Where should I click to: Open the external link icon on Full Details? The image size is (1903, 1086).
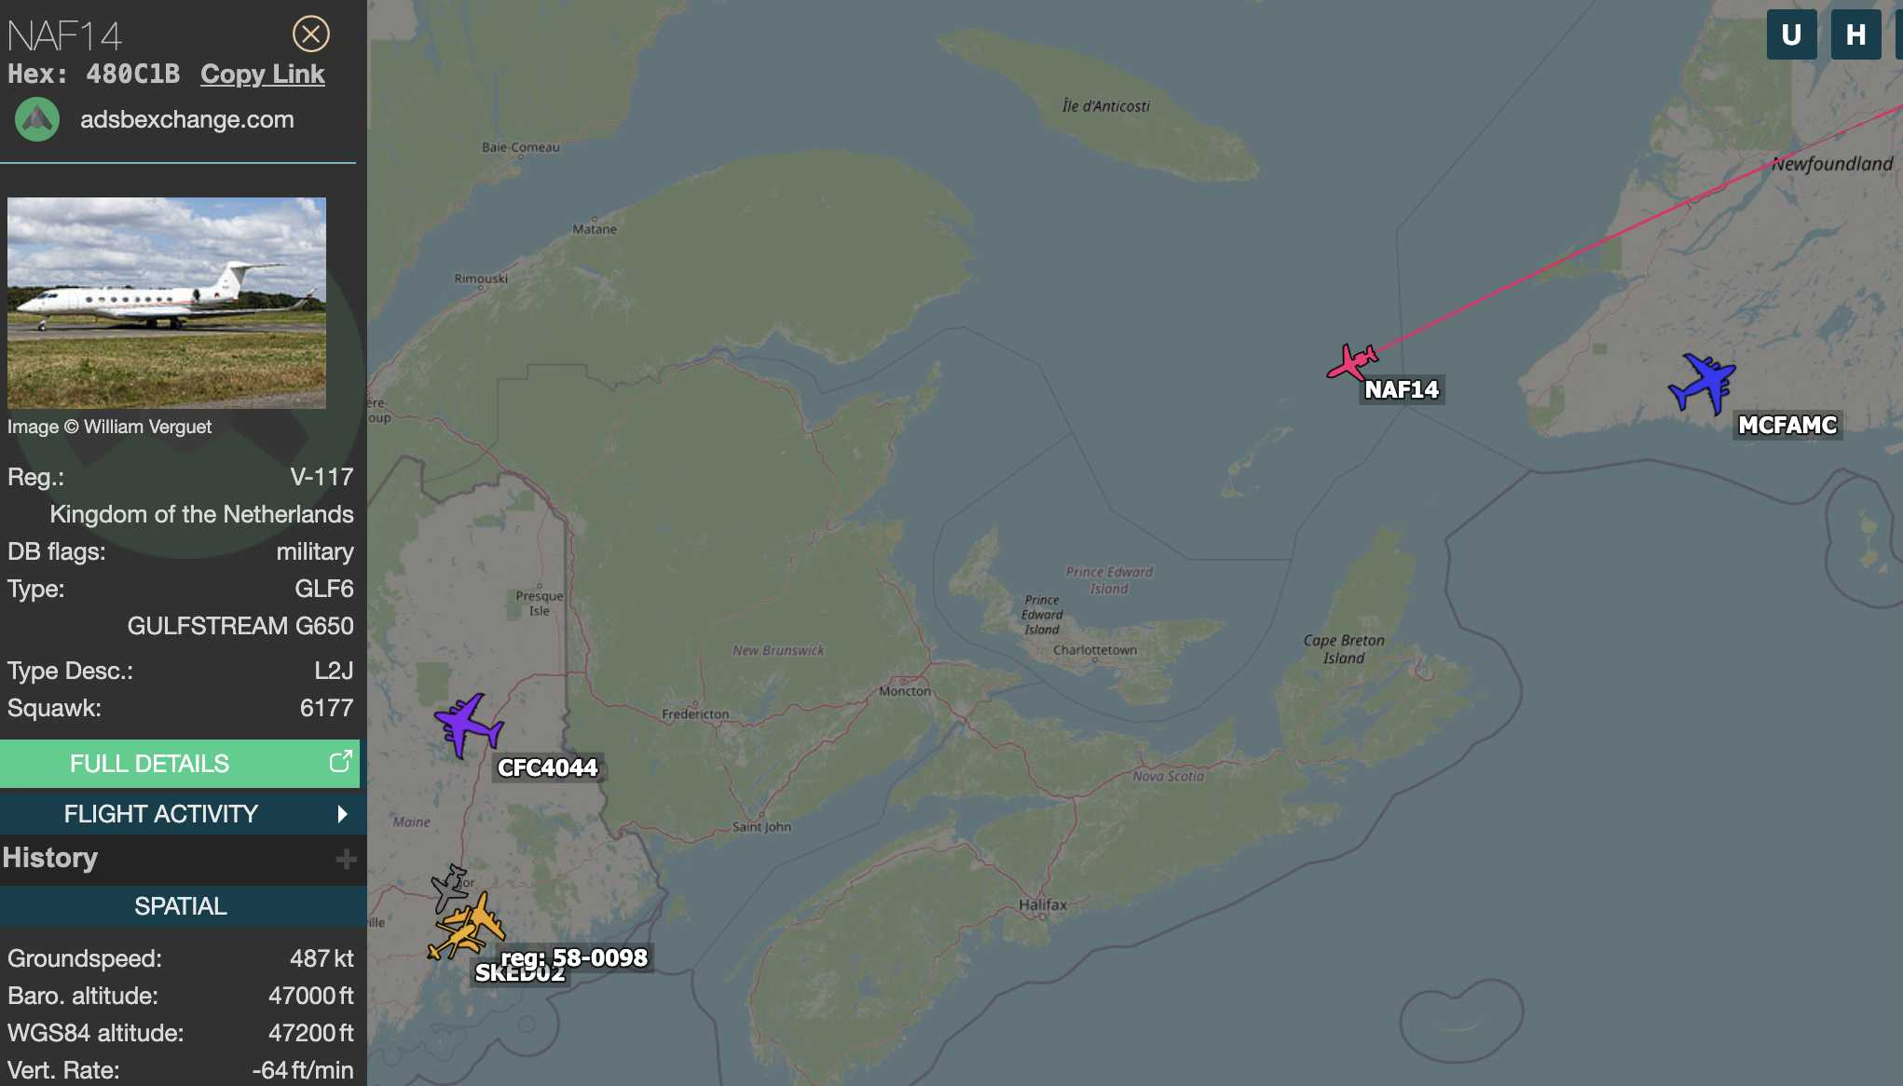(x=340, y=762)
